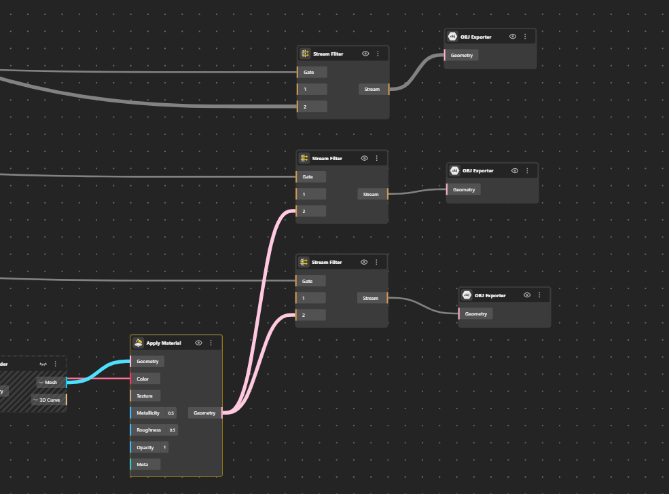Click the bottom Stream Filter node icon
The height and width of the screenshot is (494, 669).
(x=304, y=262)
